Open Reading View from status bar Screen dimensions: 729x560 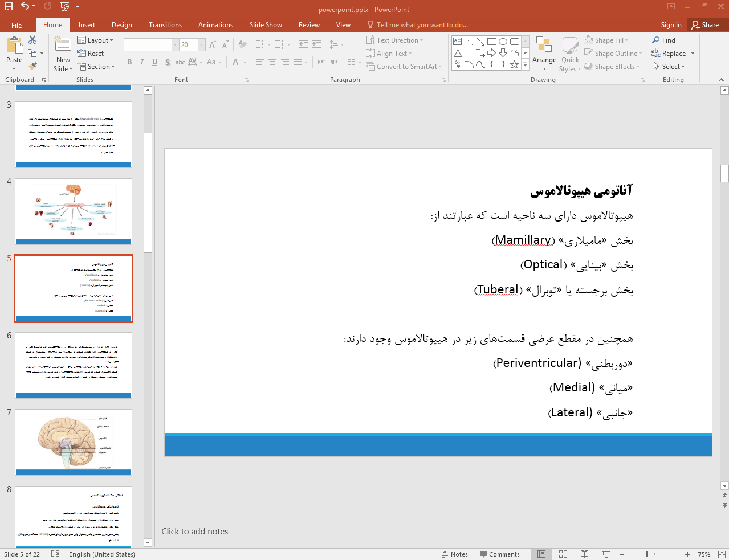coord(584,554)
